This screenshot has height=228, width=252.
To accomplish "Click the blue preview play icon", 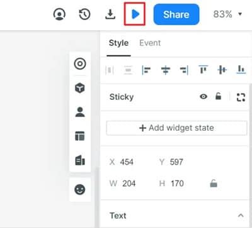I will [x=135, y=14].
